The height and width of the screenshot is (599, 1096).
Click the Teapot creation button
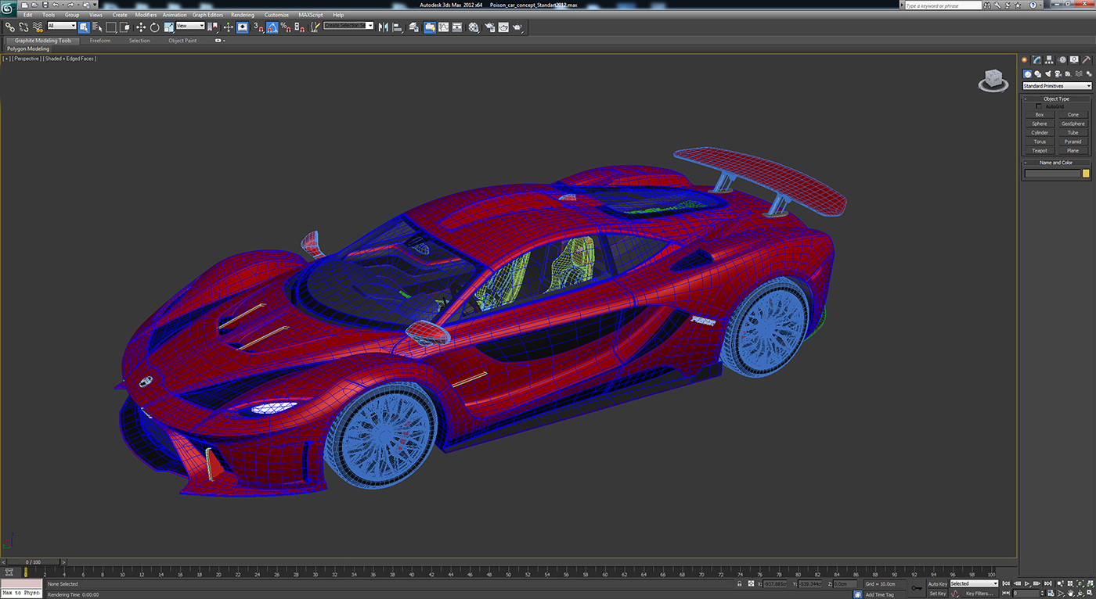click(1039, 150)
